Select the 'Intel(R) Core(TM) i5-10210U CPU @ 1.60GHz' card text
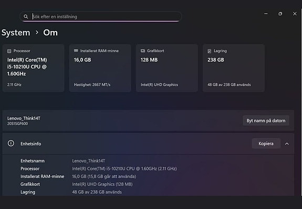The image size is (302, 209). coord(27,67)
